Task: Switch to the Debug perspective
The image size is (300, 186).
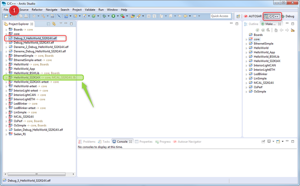Action: tap(288, 16)
